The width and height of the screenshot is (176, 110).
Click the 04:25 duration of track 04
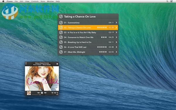(x=111, y=37)
